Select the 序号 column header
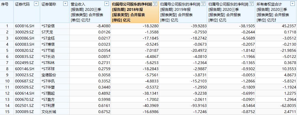Viewport: 297px width, 115px height. click(7, 12)
